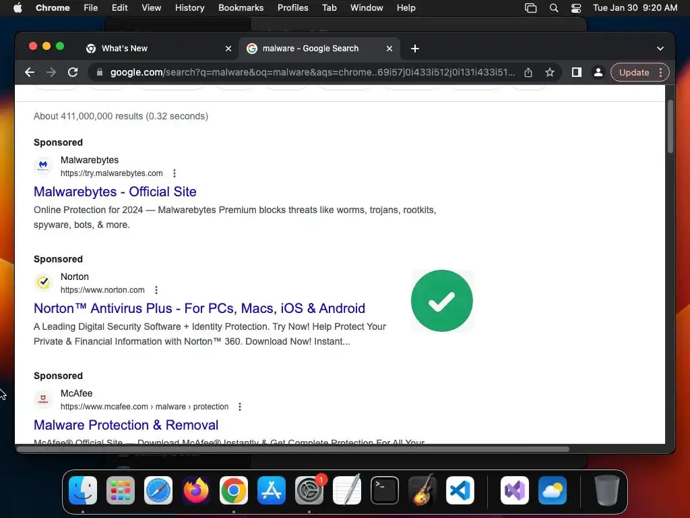Click the mcafee.com malware protection URL
Image resolution: width=690 pixels, height=518 pixels.
144,407
